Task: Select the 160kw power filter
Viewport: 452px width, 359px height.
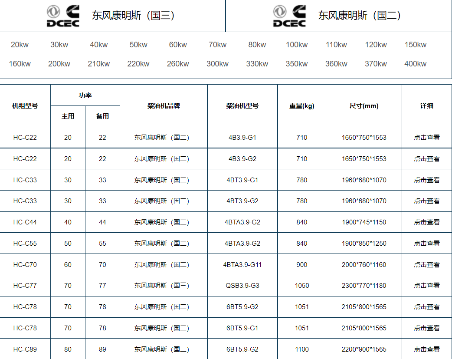Action: point(20,64)
